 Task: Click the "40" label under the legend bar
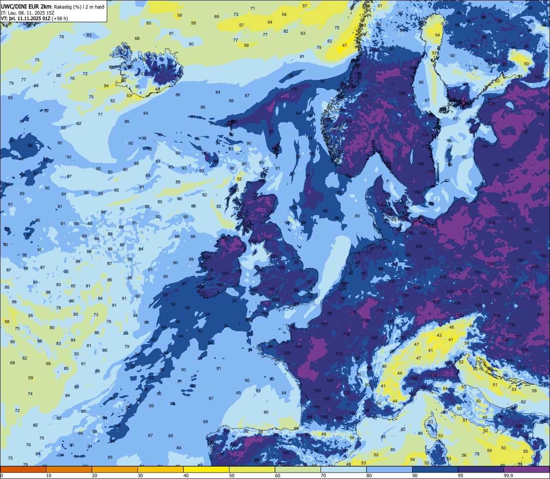pyautogui.click(x=186, y=476)
